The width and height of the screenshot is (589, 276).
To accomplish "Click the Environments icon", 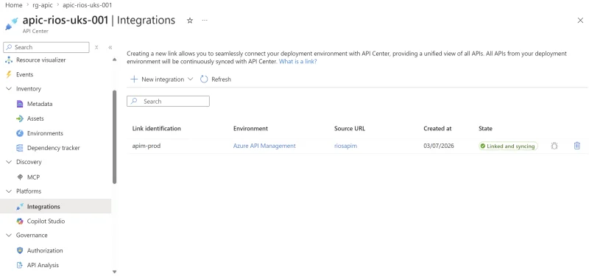I will [x=20, y=133].
